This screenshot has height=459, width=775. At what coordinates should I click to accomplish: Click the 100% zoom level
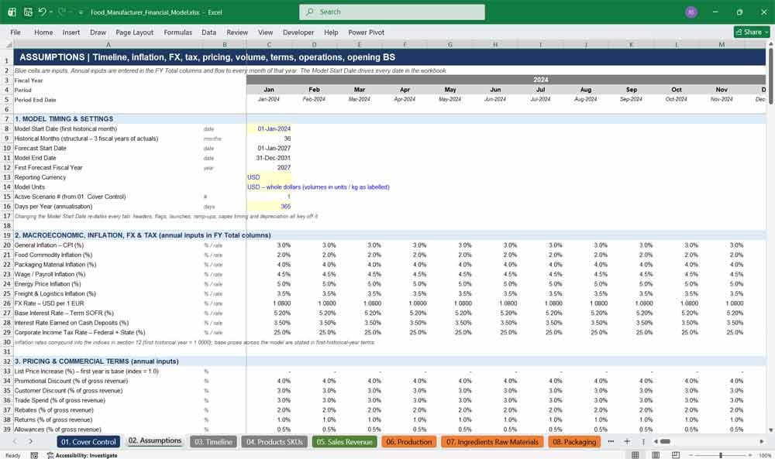pos(765,455)
